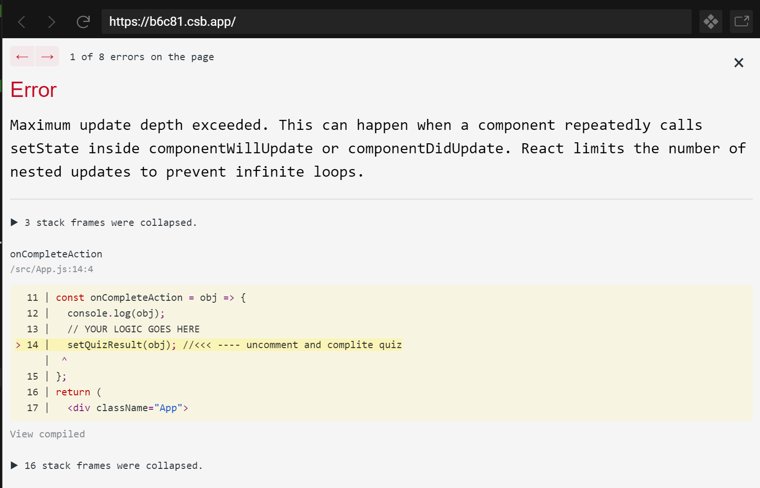Click the 'YOUR LOGIC GOES HERE' comment

pyautogui.click(x=134, y=329)
